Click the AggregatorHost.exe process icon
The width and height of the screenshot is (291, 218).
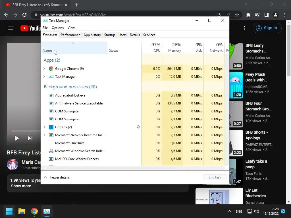[51, 95]
